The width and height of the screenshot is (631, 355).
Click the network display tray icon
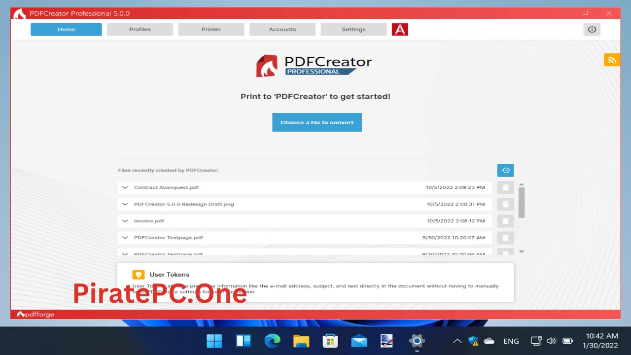click(536, 341)
